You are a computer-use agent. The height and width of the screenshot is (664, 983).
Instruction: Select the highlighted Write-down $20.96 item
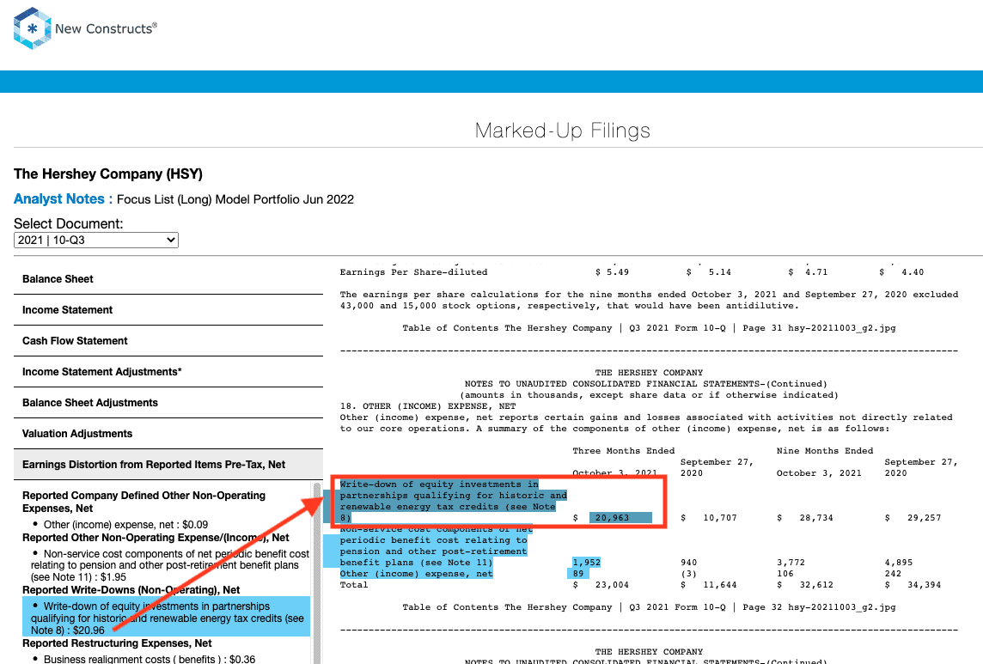167,618
